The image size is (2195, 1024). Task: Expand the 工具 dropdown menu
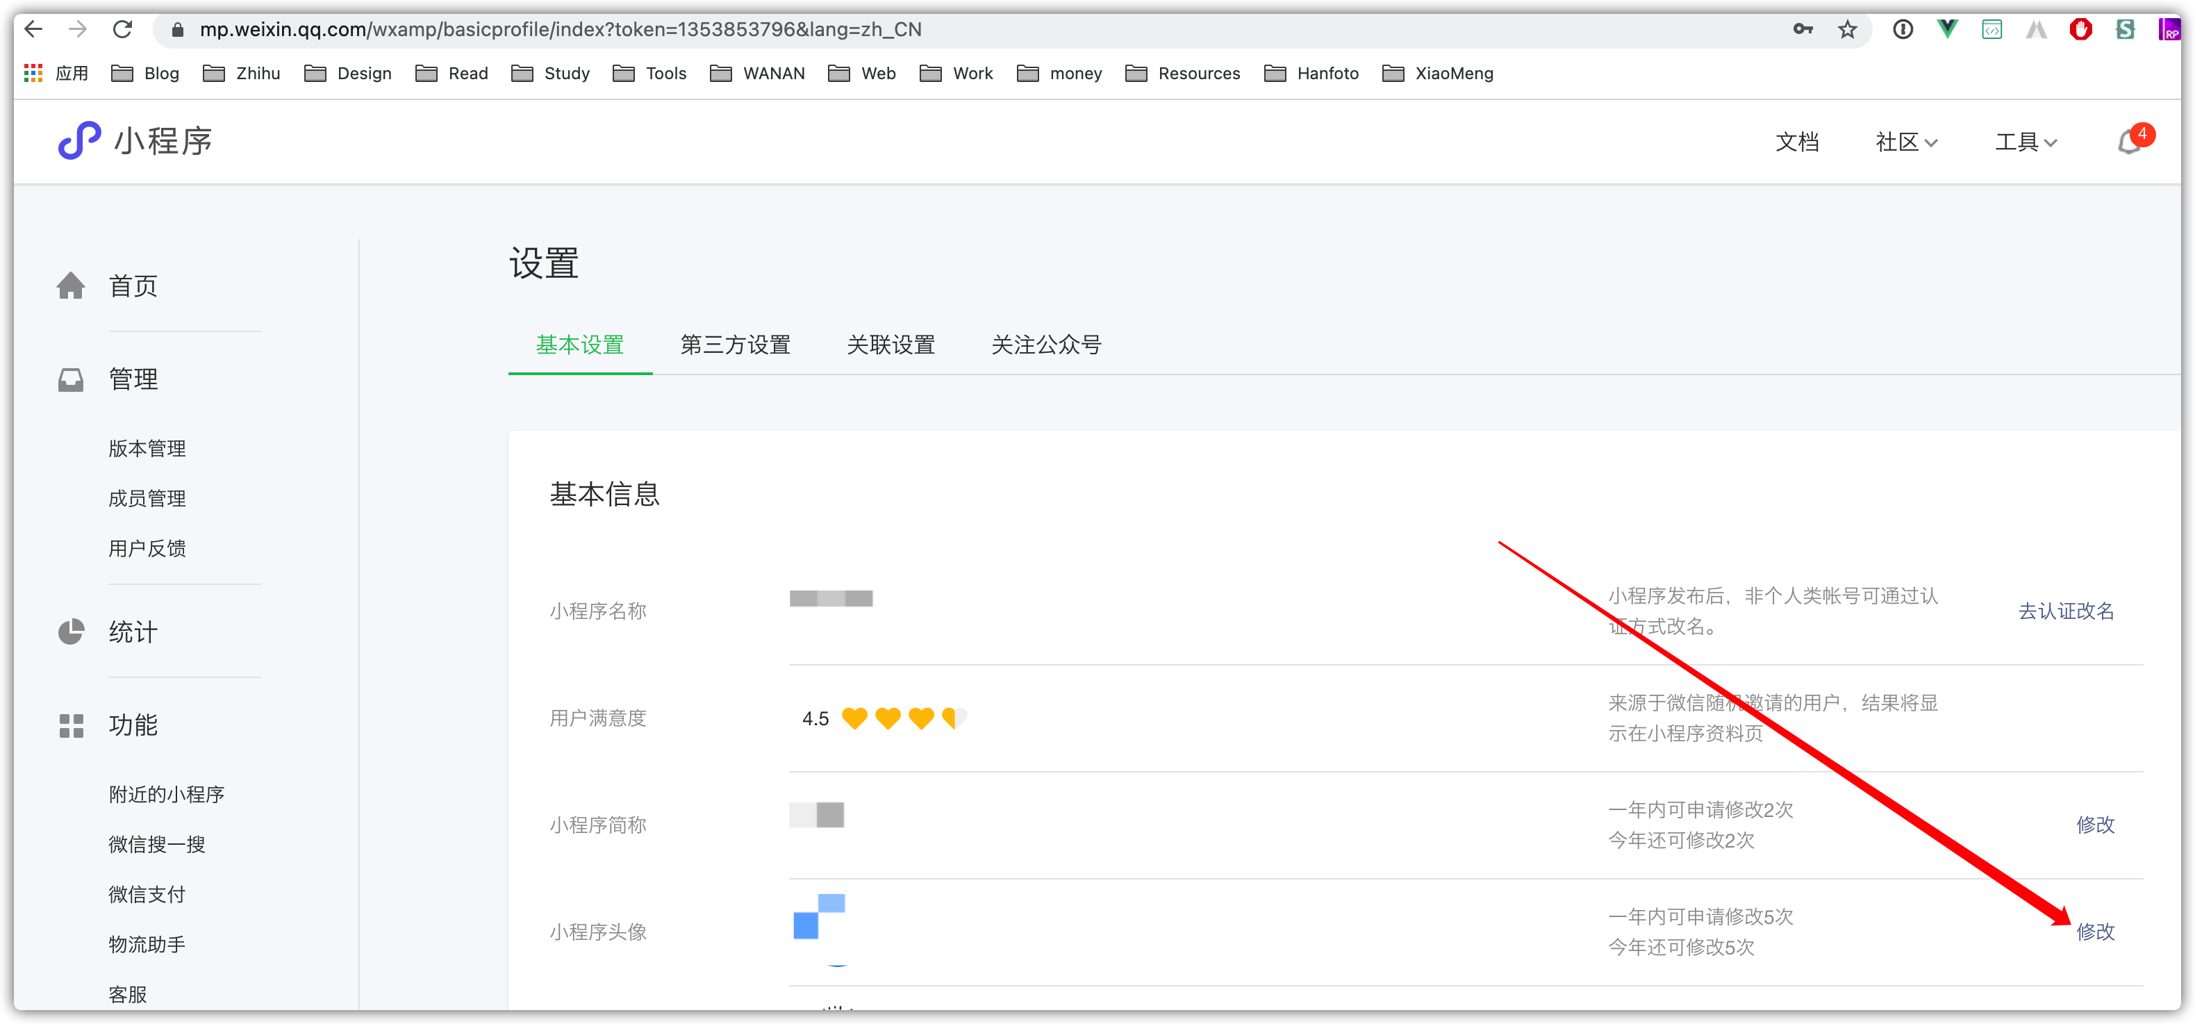pyautogui.click(x=2026, y=142)
